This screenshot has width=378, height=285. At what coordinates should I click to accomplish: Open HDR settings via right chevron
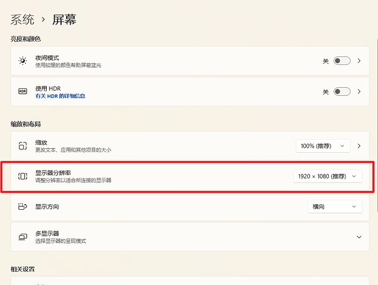[359, 92]
